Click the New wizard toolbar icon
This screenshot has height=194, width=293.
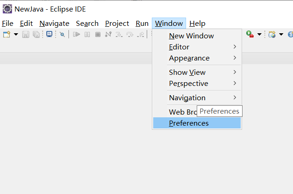click(6, 34)
